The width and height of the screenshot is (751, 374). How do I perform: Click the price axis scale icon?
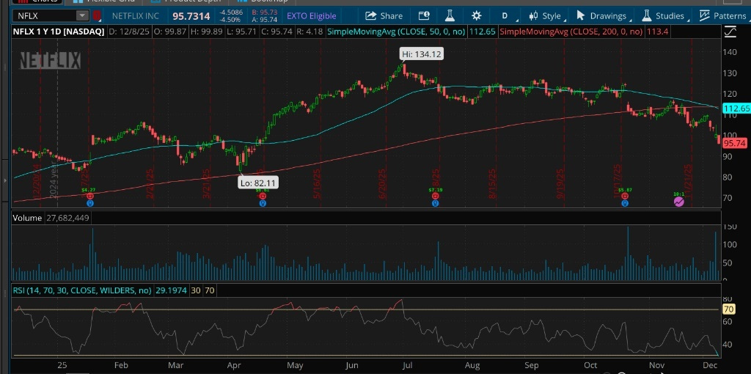pyautogui.click(x=731, y=32)
